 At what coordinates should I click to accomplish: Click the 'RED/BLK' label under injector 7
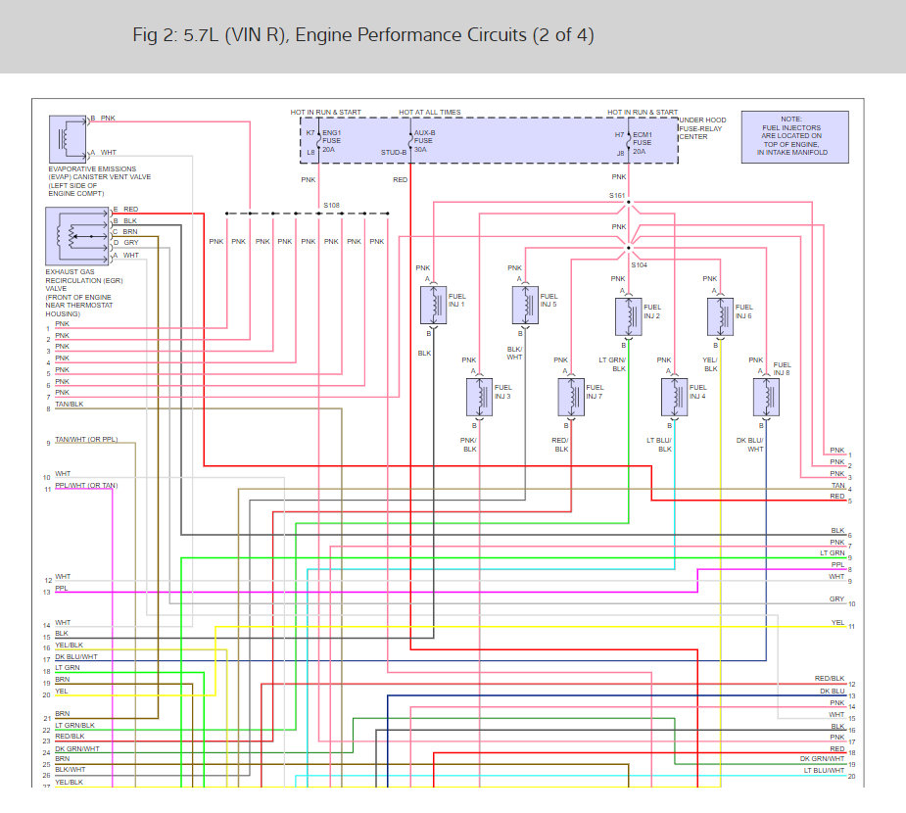[x=560, y=445]
